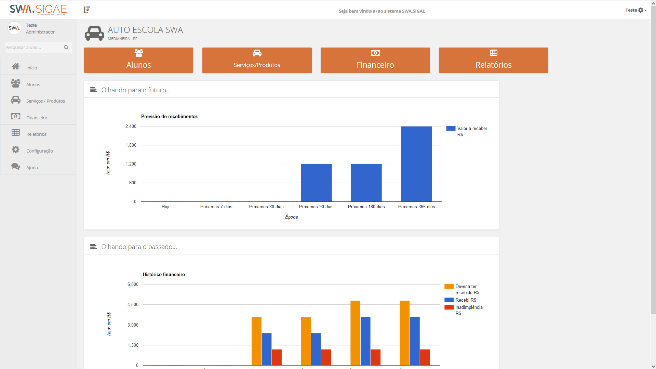Click the large orange Financeiro button
The height and width of the screenshot is (369, 656).
click(375, 60)
